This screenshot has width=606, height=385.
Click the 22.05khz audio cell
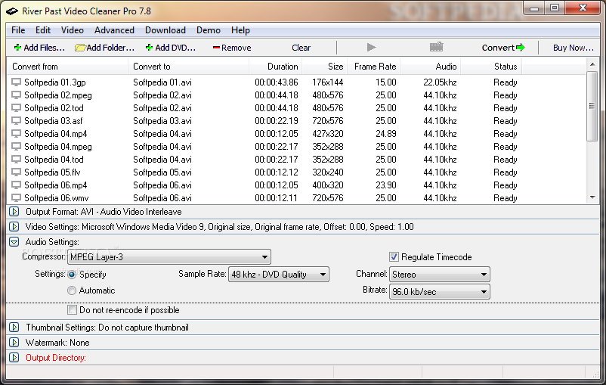pos(440,82)
